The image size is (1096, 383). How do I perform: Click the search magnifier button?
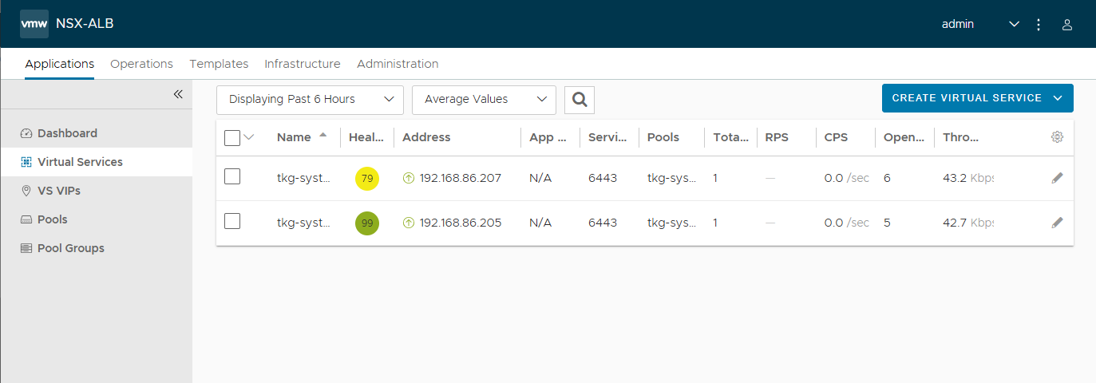(x=580, y=100)
